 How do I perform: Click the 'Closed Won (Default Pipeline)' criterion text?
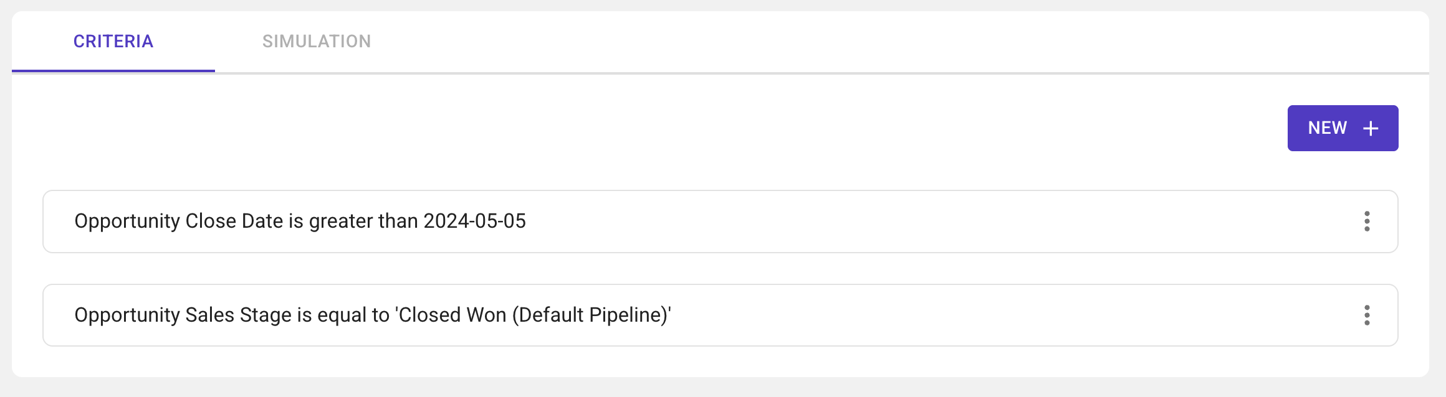pyautogui.click(x=534, y=315)
